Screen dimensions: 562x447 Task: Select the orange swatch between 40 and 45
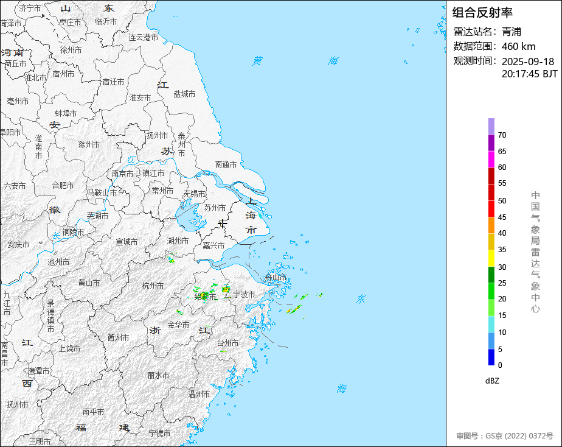(491, 225)
